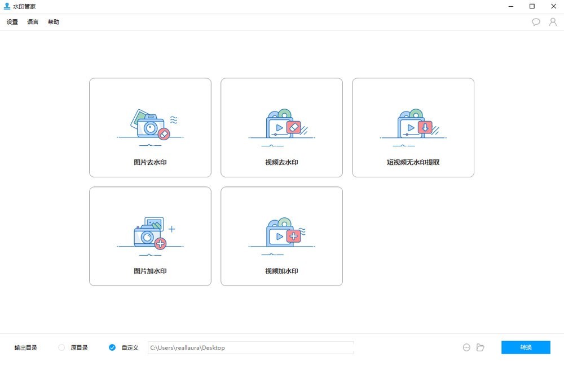Open the user account profile icon
The width and height of the screenshot is (564, 375).
coord(553,22)
